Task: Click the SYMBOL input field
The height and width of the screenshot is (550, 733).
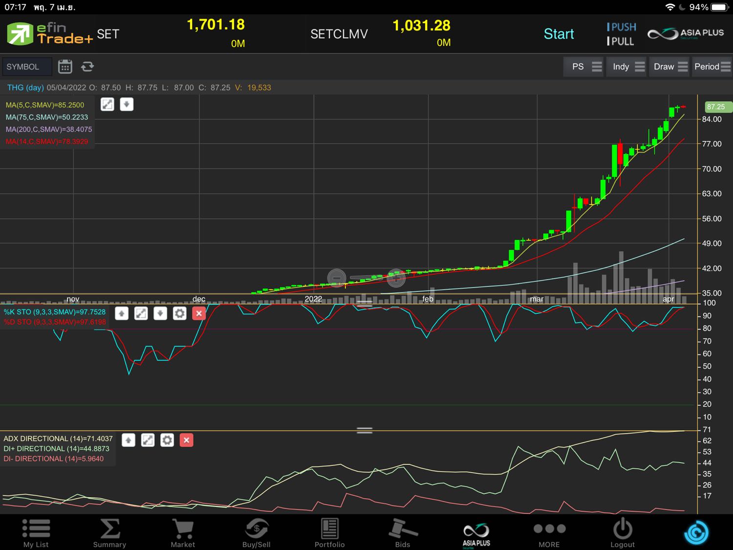Action: point(27,66)
